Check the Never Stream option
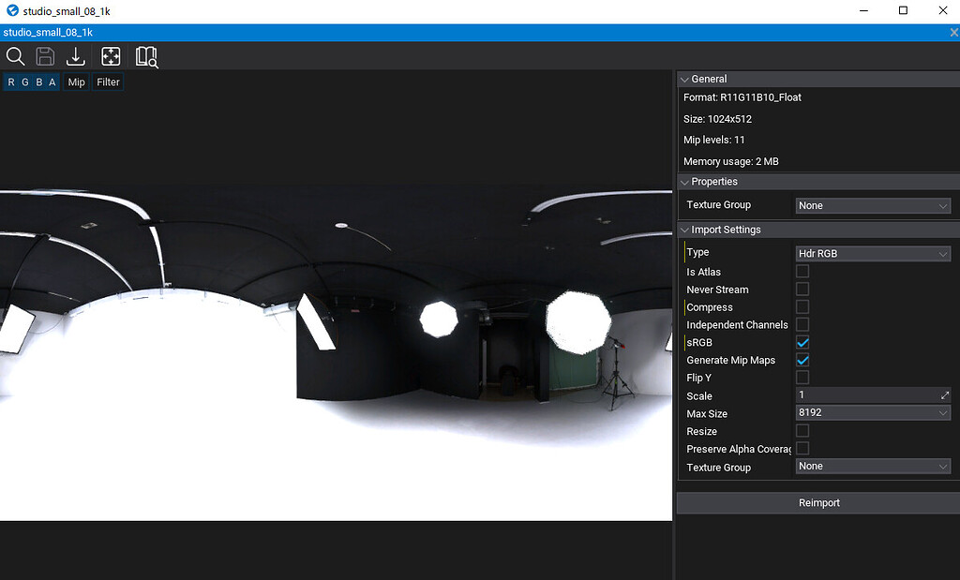960x580 pixels. pos(802,289)
